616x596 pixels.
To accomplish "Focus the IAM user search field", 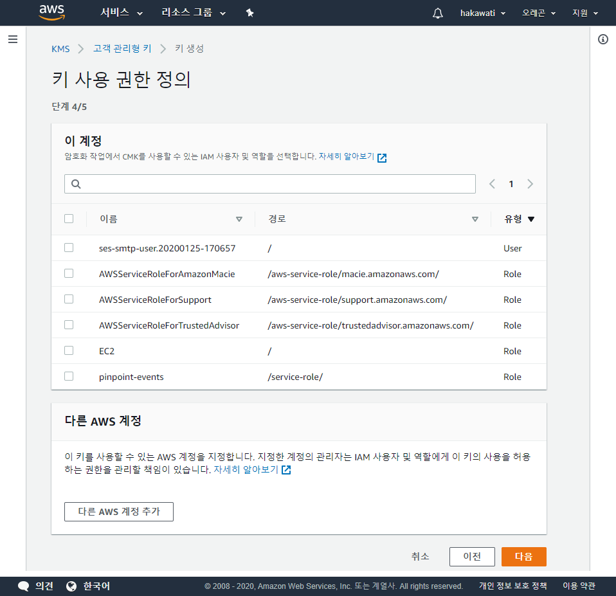I will 270,184.
